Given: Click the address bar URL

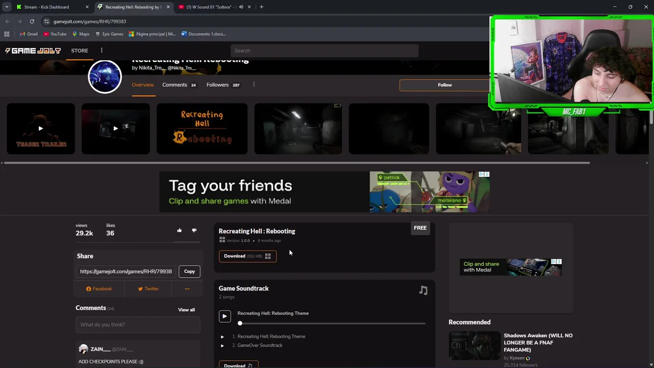Looking at the screenshot, I should click(x=89, y=21).
